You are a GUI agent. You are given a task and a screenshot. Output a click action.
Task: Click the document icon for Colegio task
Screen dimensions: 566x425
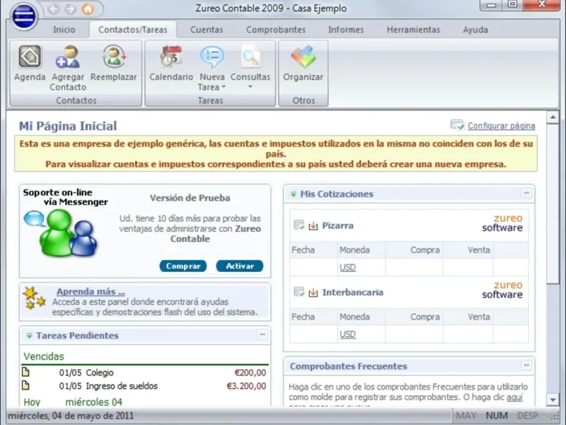[25, 371]
